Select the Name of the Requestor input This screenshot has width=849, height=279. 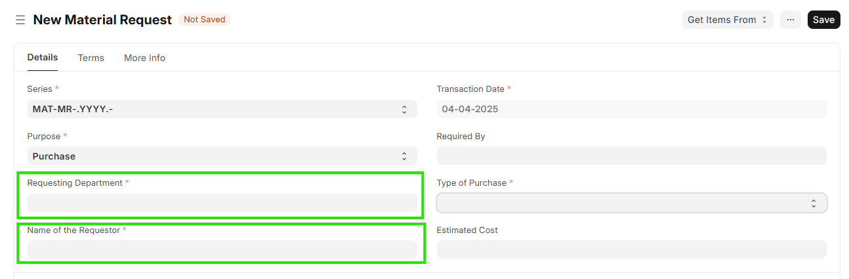222,249
